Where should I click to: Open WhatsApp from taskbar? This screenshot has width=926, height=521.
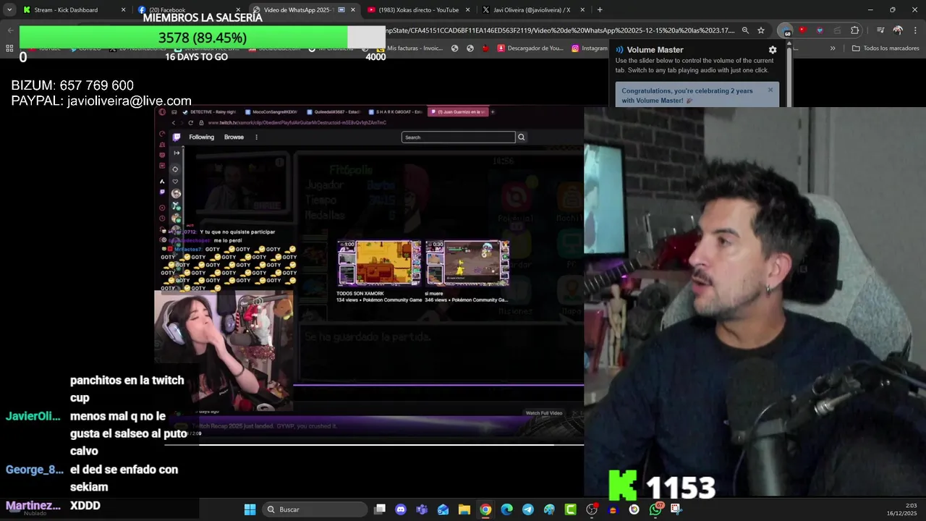click(655, 509)
